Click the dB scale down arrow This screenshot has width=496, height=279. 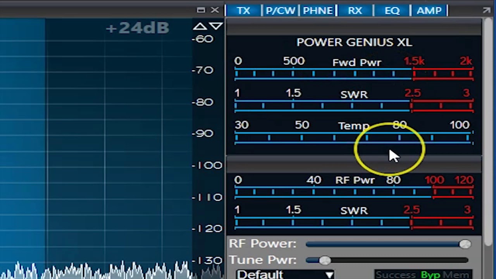[216, 26]
